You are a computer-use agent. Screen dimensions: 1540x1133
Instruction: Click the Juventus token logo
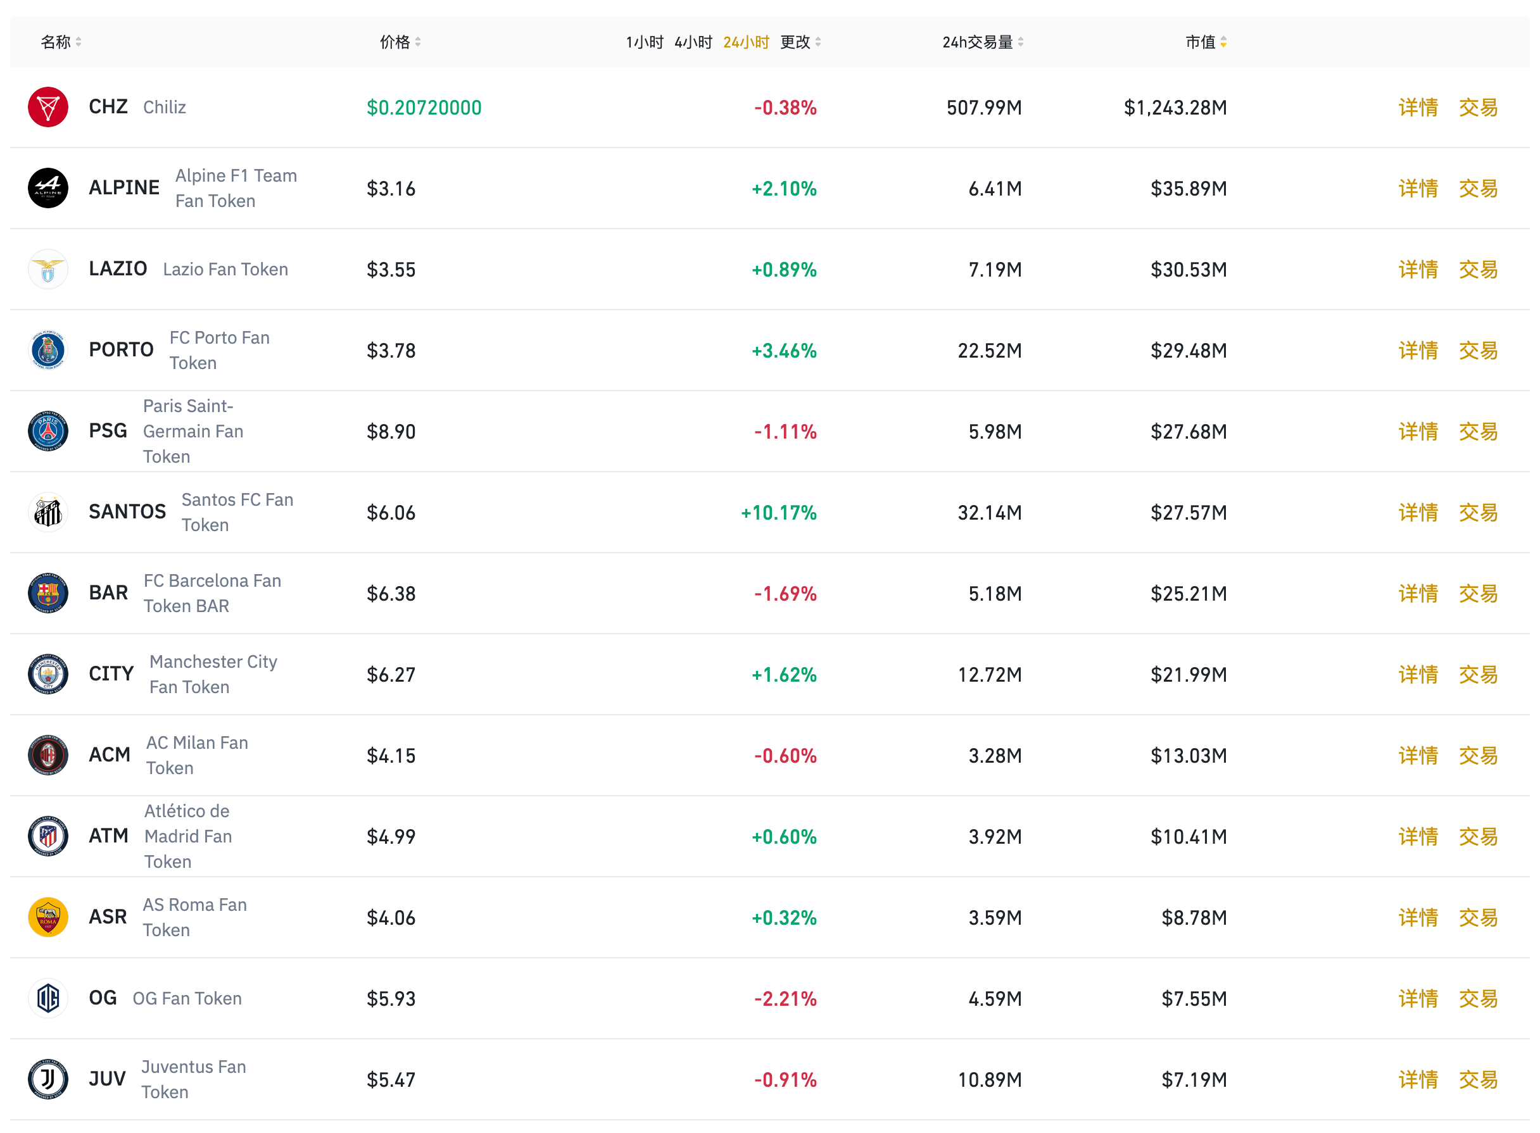(48, 1078)
